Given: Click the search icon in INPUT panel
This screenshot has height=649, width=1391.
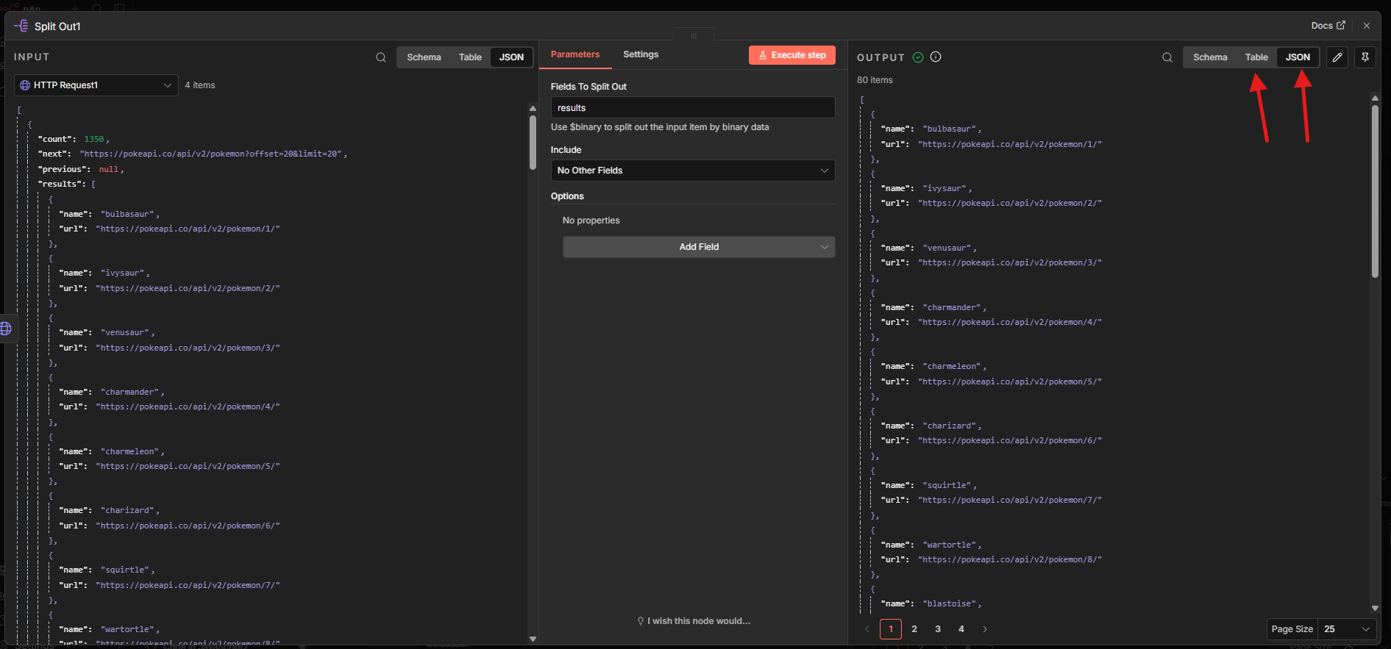Looking at the screenshot, I should (x=380, y=57).
